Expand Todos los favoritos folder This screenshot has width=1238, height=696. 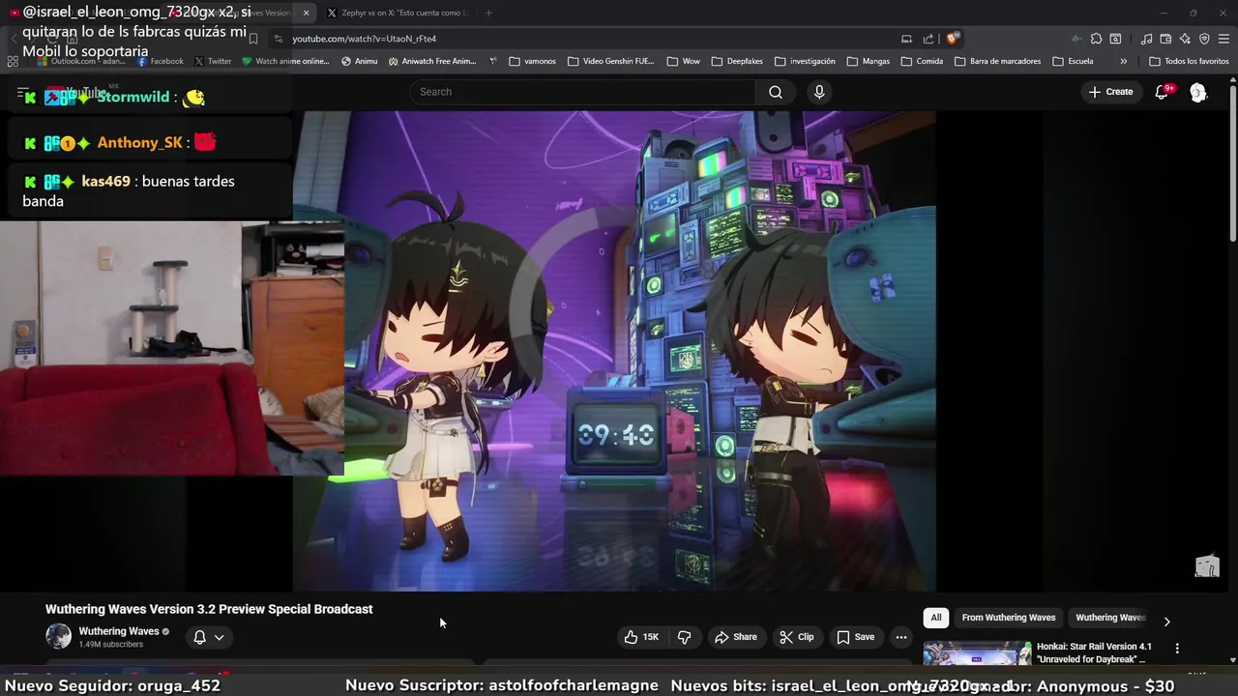click(x=1189, y=61)
